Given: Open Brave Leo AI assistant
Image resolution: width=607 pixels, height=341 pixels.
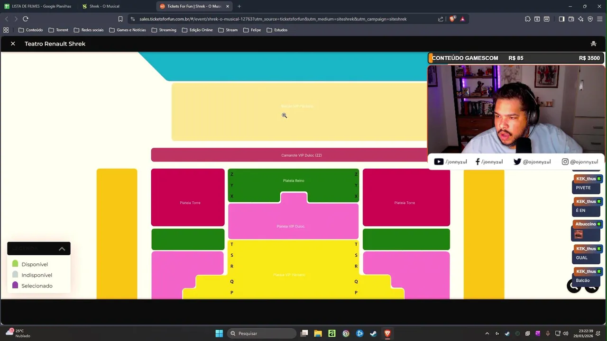Looking at the screenshot, I should 580,19.
